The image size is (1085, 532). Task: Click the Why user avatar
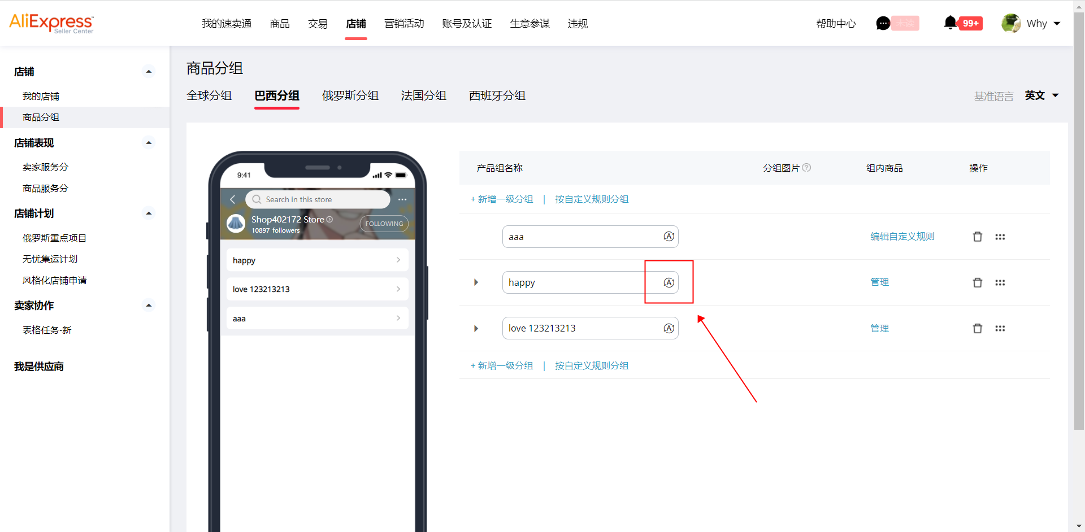tap(1011, 23)
